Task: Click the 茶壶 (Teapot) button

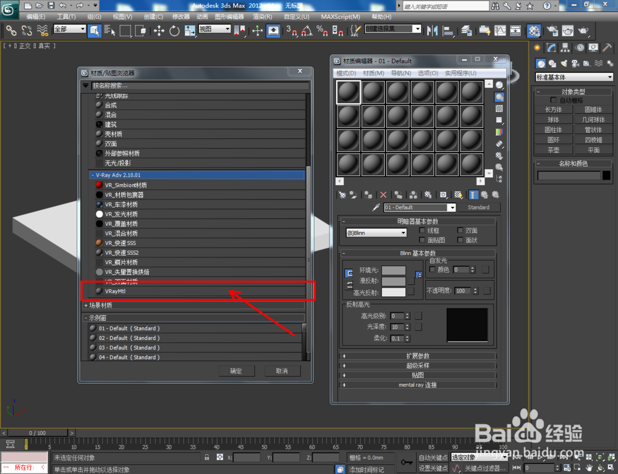Action: (x=553, y=150)
